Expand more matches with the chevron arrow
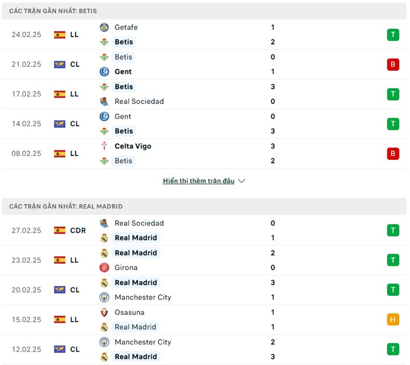 click(x=242, y=181)
